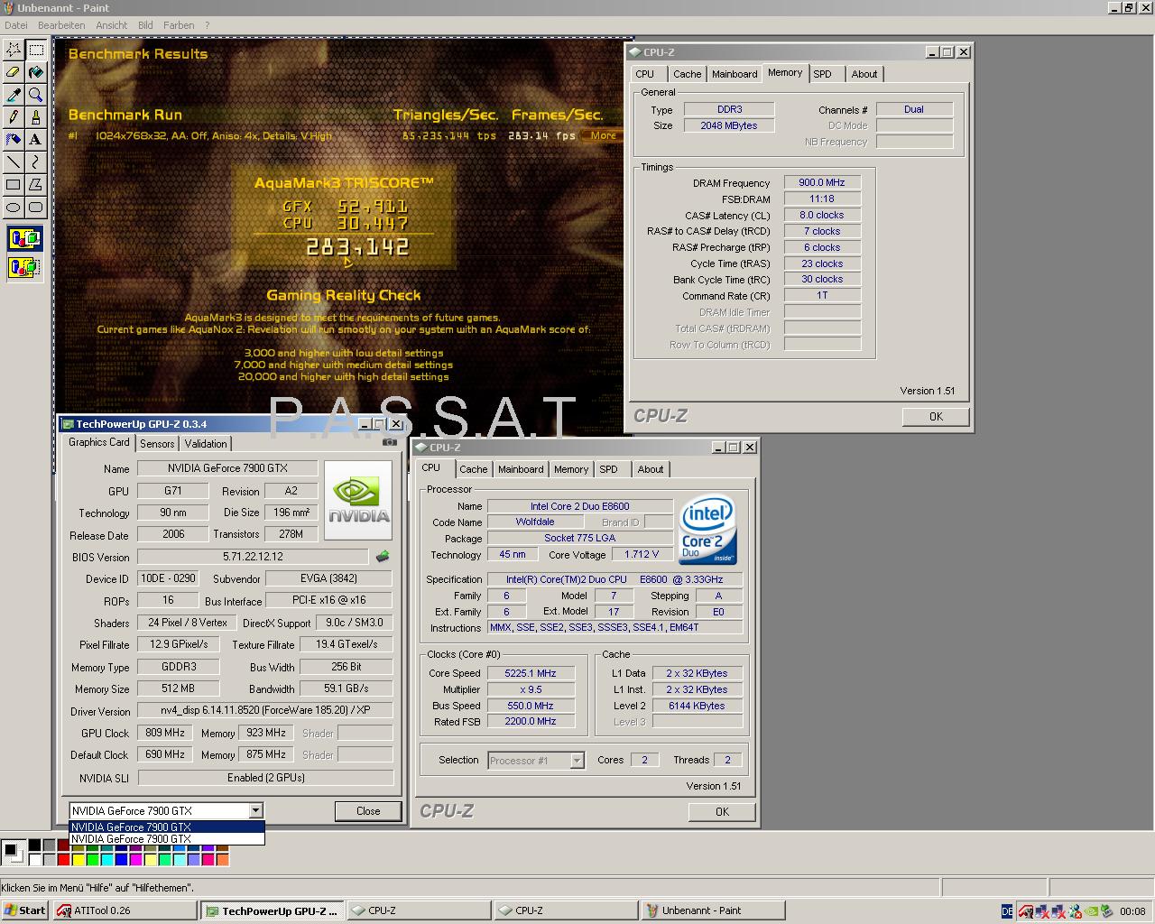The image size is (1155, 924).
Task: Enable transparent selection mode option
Action: [x=25, y=267]
